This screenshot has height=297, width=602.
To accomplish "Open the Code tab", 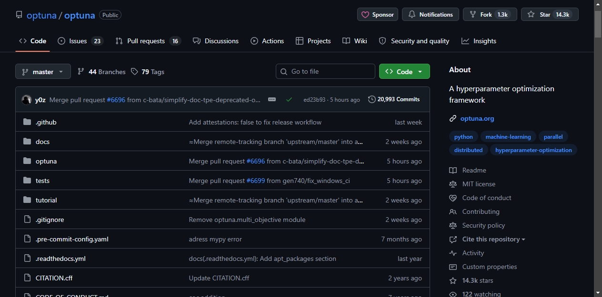I will 32,41.
